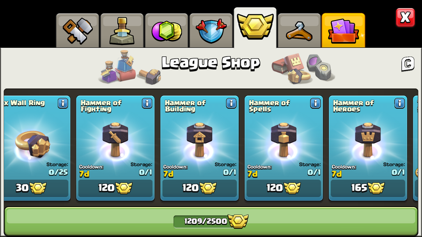Show info for Hammer of Fighting
Screen dimensions: 422x237
(x=147, y=103)
